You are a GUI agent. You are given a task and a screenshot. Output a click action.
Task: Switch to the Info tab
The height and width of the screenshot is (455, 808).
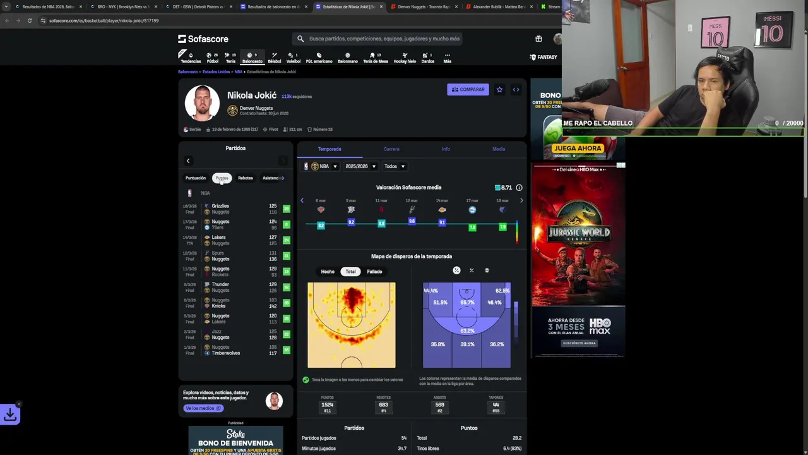(x=446, y=149)
